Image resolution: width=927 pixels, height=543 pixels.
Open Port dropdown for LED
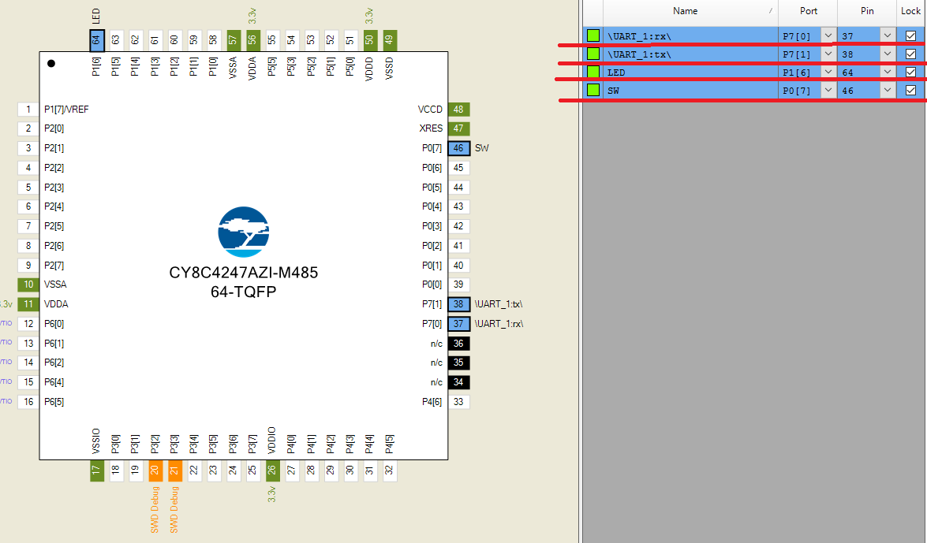[828, 72]
